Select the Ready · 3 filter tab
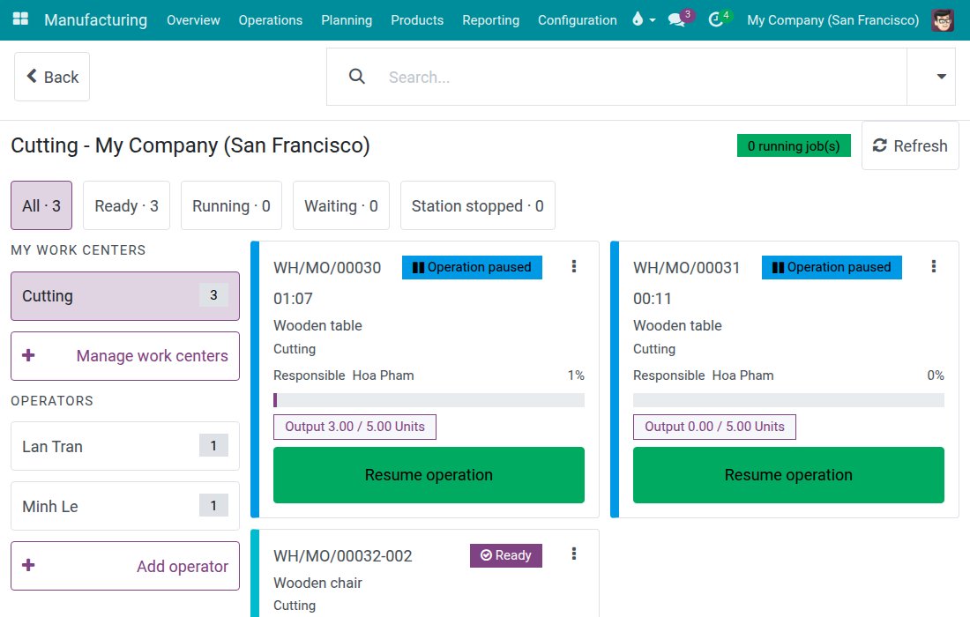The width and height of the screenshot is (970, 617). (126, 205)
